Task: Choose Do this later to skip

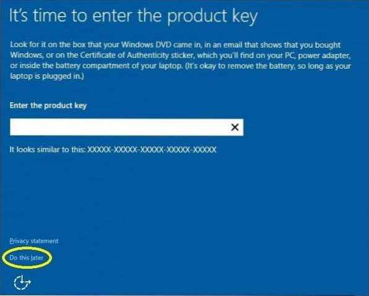Action: click(26, 258)
